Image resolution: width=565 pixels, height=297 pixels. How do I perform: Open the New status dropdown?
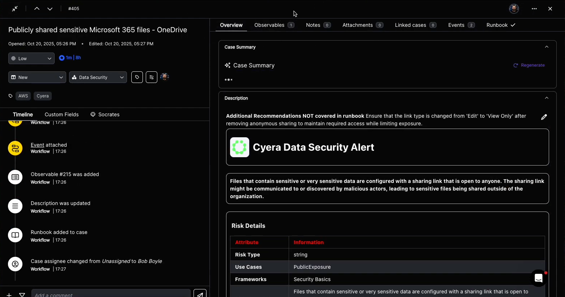click(x=37, y=77)
